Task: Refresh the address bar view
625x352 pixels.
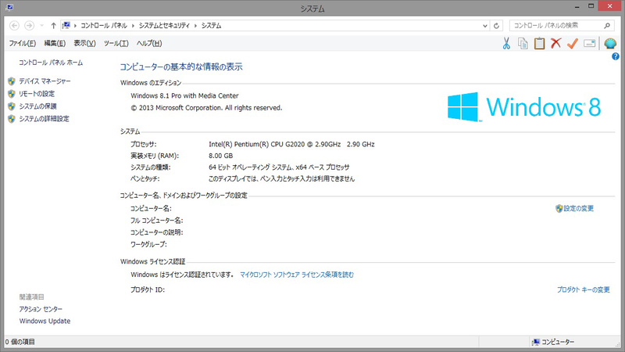Action: [x=496, y=26]
